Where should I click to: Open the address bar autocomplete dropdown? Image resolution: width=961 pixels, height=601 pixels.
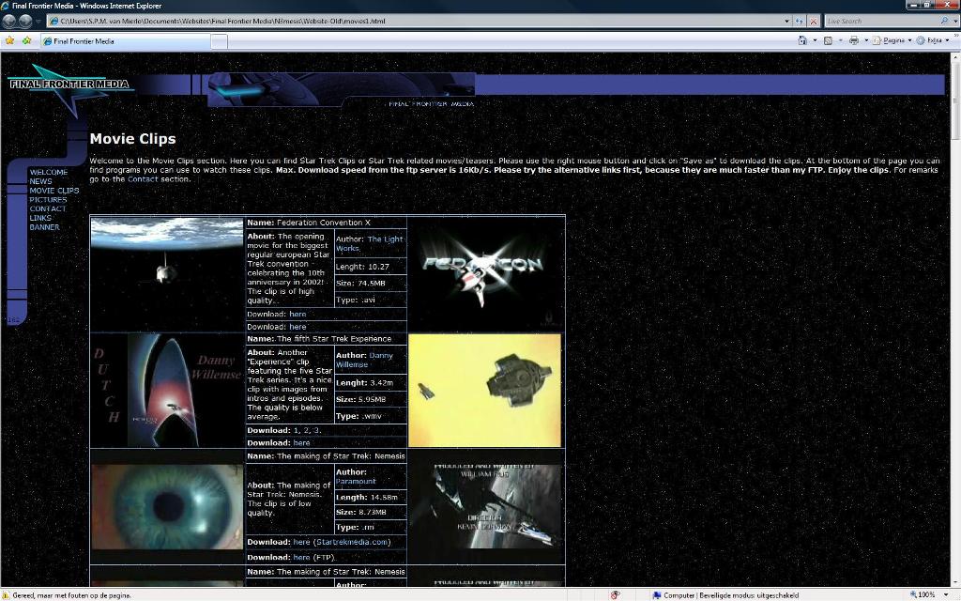click(787, 21)
